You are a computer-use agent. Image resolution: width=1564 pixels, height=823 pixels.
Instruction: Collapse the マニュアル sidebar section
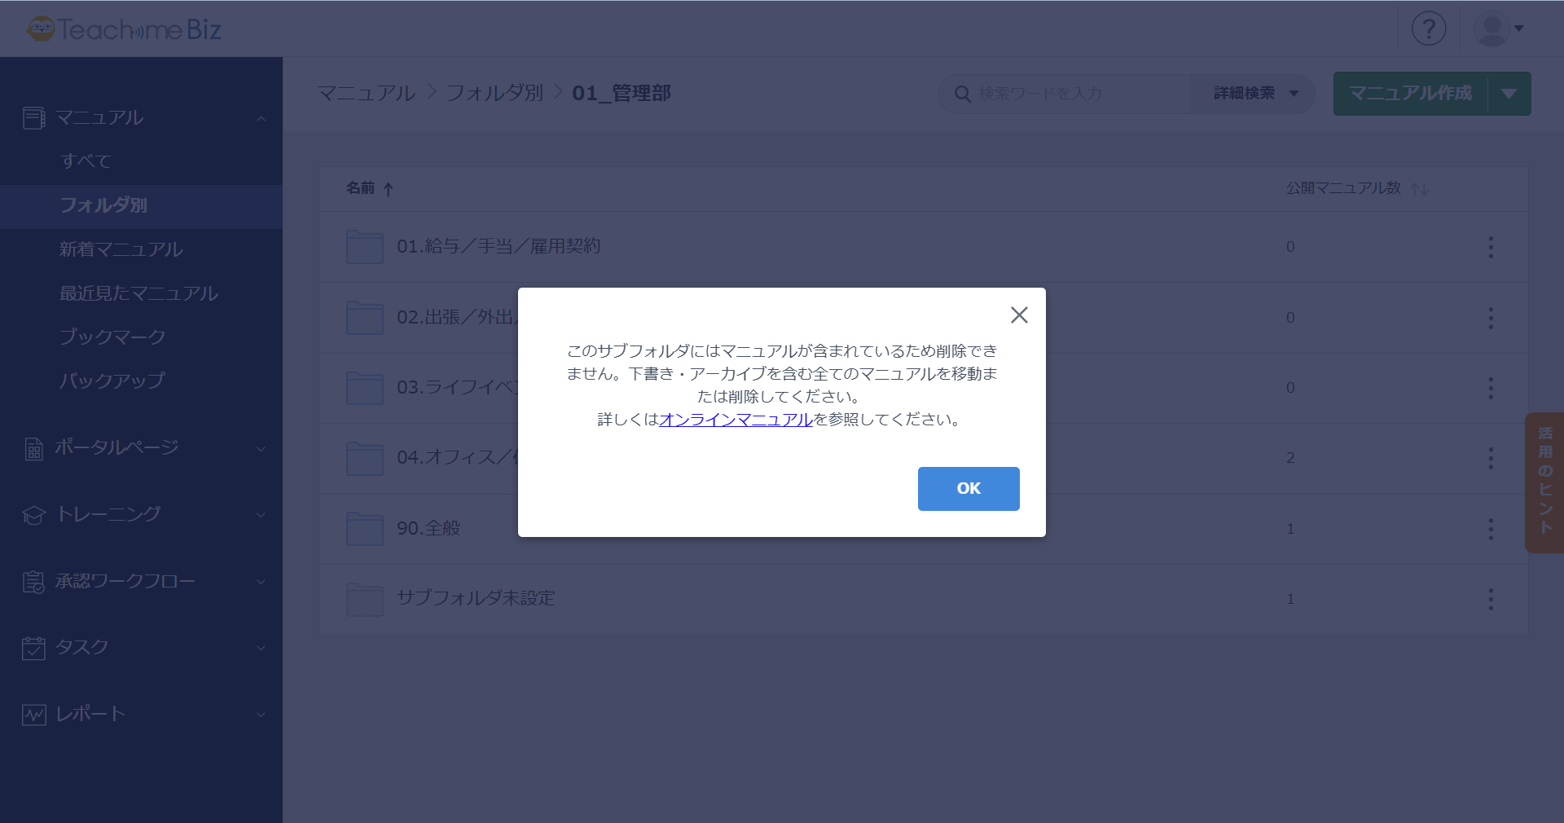261,118
